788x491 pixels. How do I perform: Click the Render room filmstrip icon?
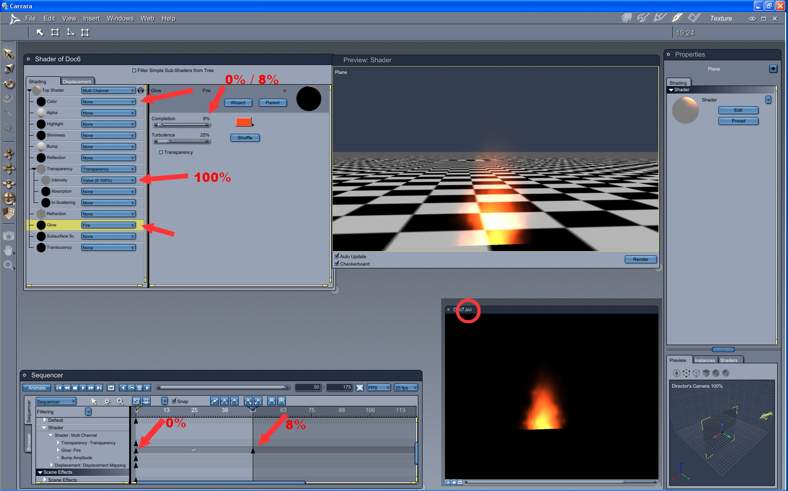tap(694, 18)
